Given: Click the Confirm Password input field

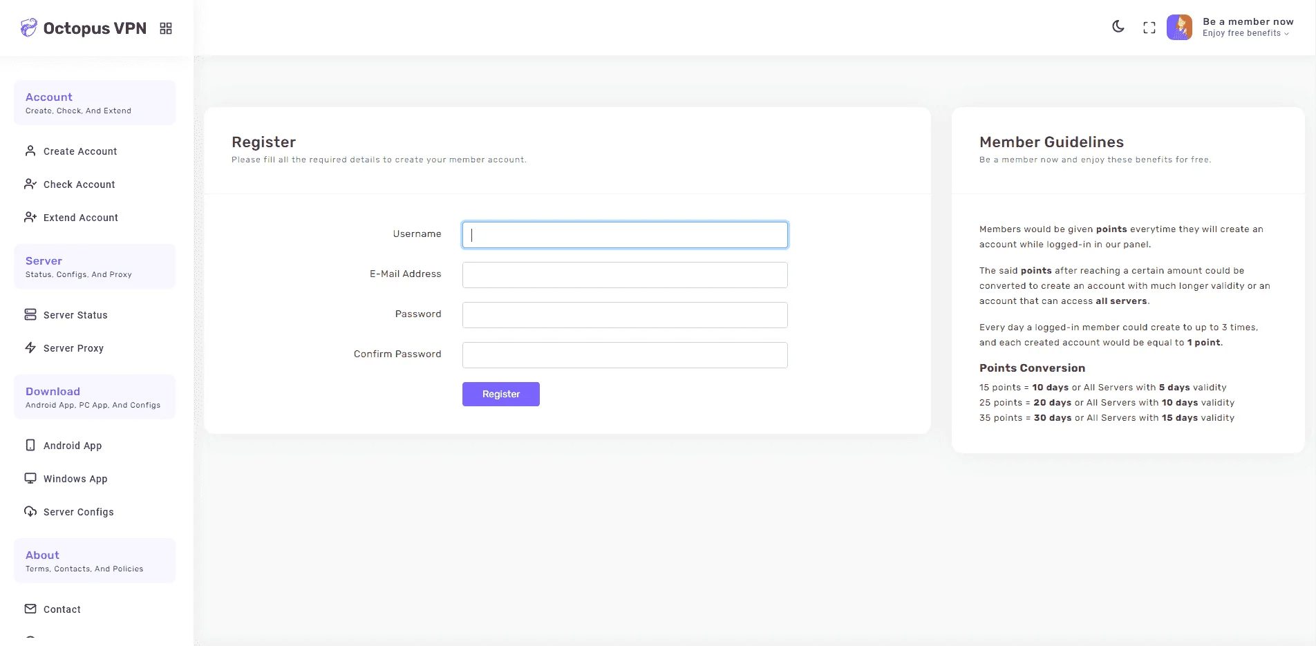Looking at the screenshot, I should coord(625,355).
